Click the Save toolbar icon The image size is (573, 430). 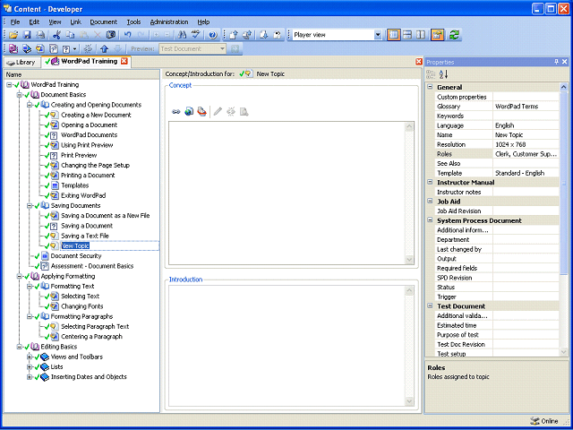coord(27,35)
